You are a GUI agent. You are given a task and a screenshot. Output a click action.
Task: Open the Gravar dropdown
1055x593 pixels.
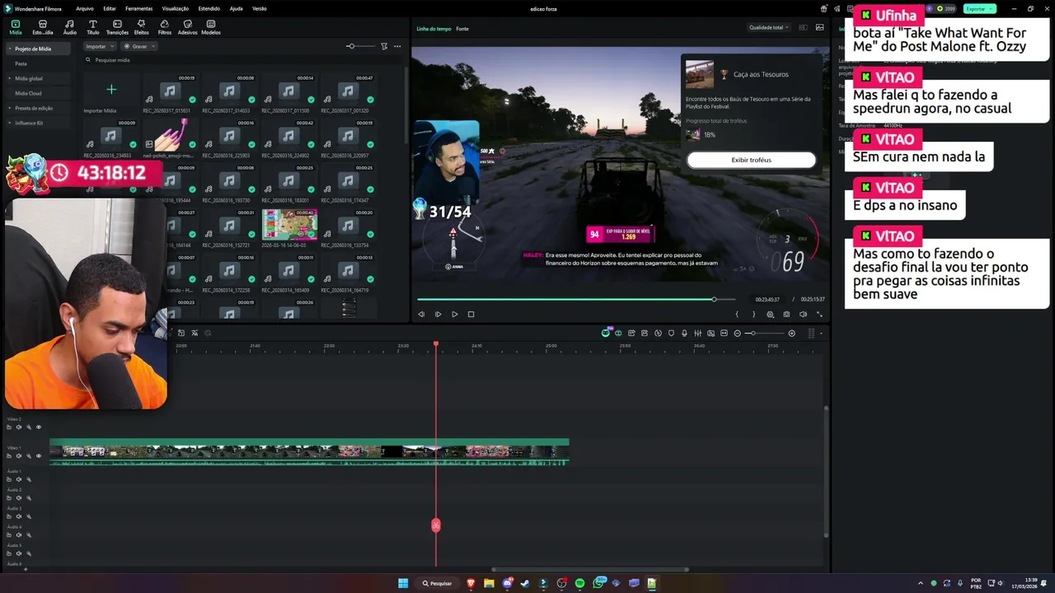[x=139, y=46]
